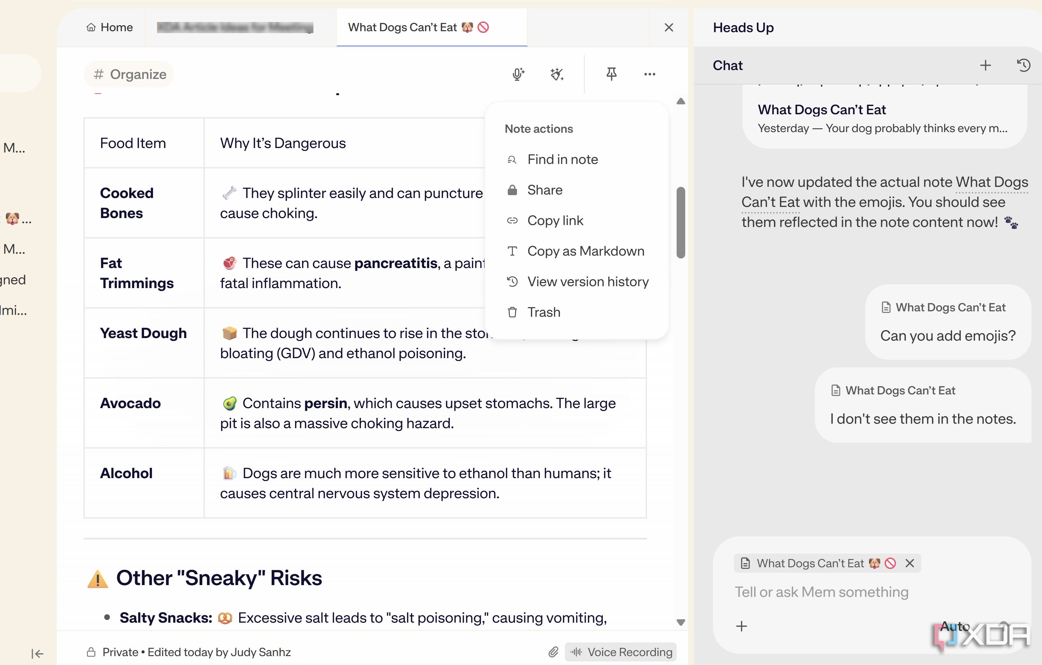Click the attachment paperclip icon

coord(553,652)
